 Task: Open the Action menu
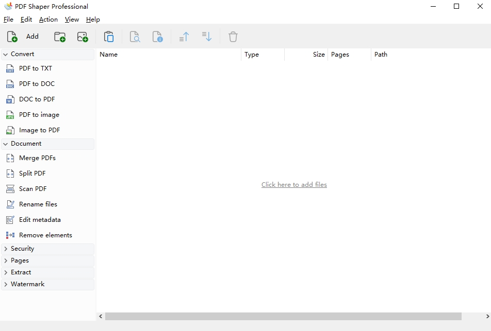(48, 20)
